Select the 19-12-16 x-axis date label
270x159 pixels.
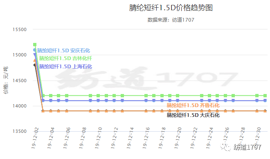pos(146,138)
